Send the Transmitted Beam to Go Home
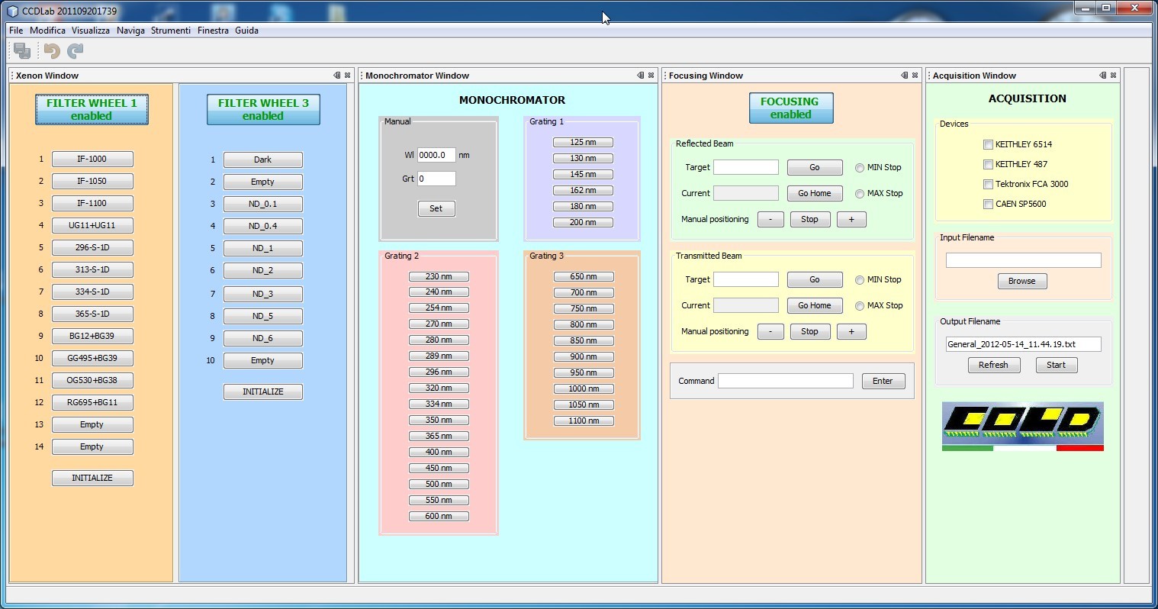This screenshot has height=609, width=1158. pyautogui.click(x=815, y=305)
